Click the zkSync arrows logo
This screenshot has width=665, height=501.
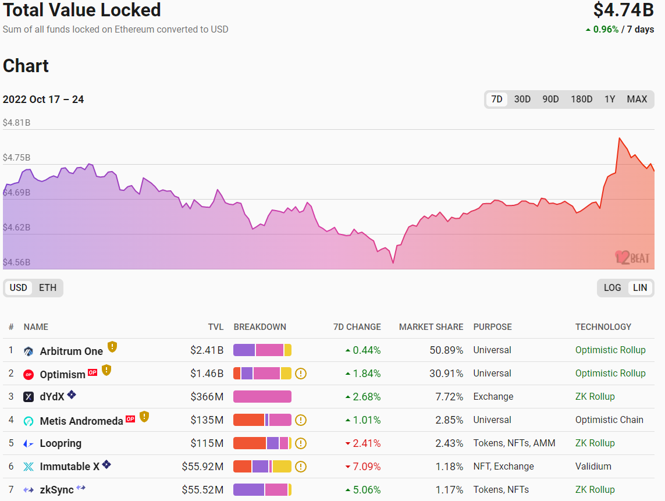tap(29, 489)
